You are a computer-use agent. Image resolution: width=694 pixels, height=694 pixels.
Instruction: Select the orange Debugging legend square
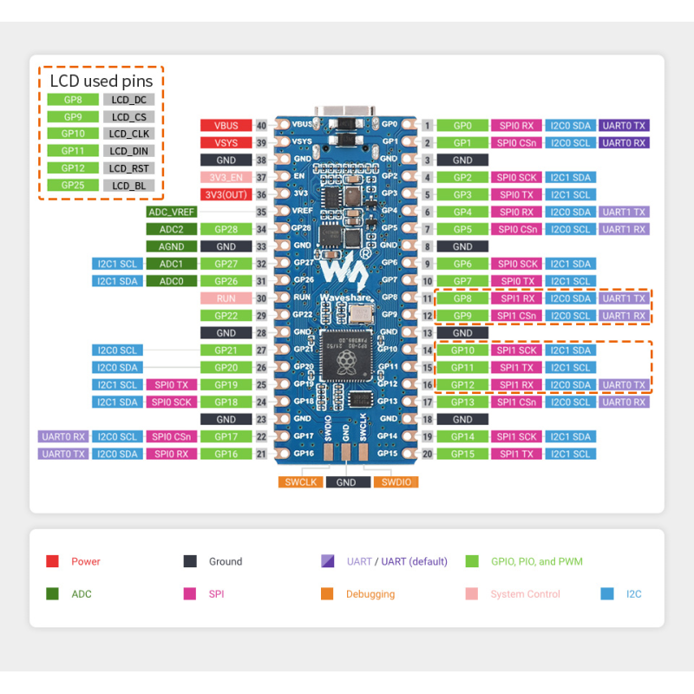(328, 594)
